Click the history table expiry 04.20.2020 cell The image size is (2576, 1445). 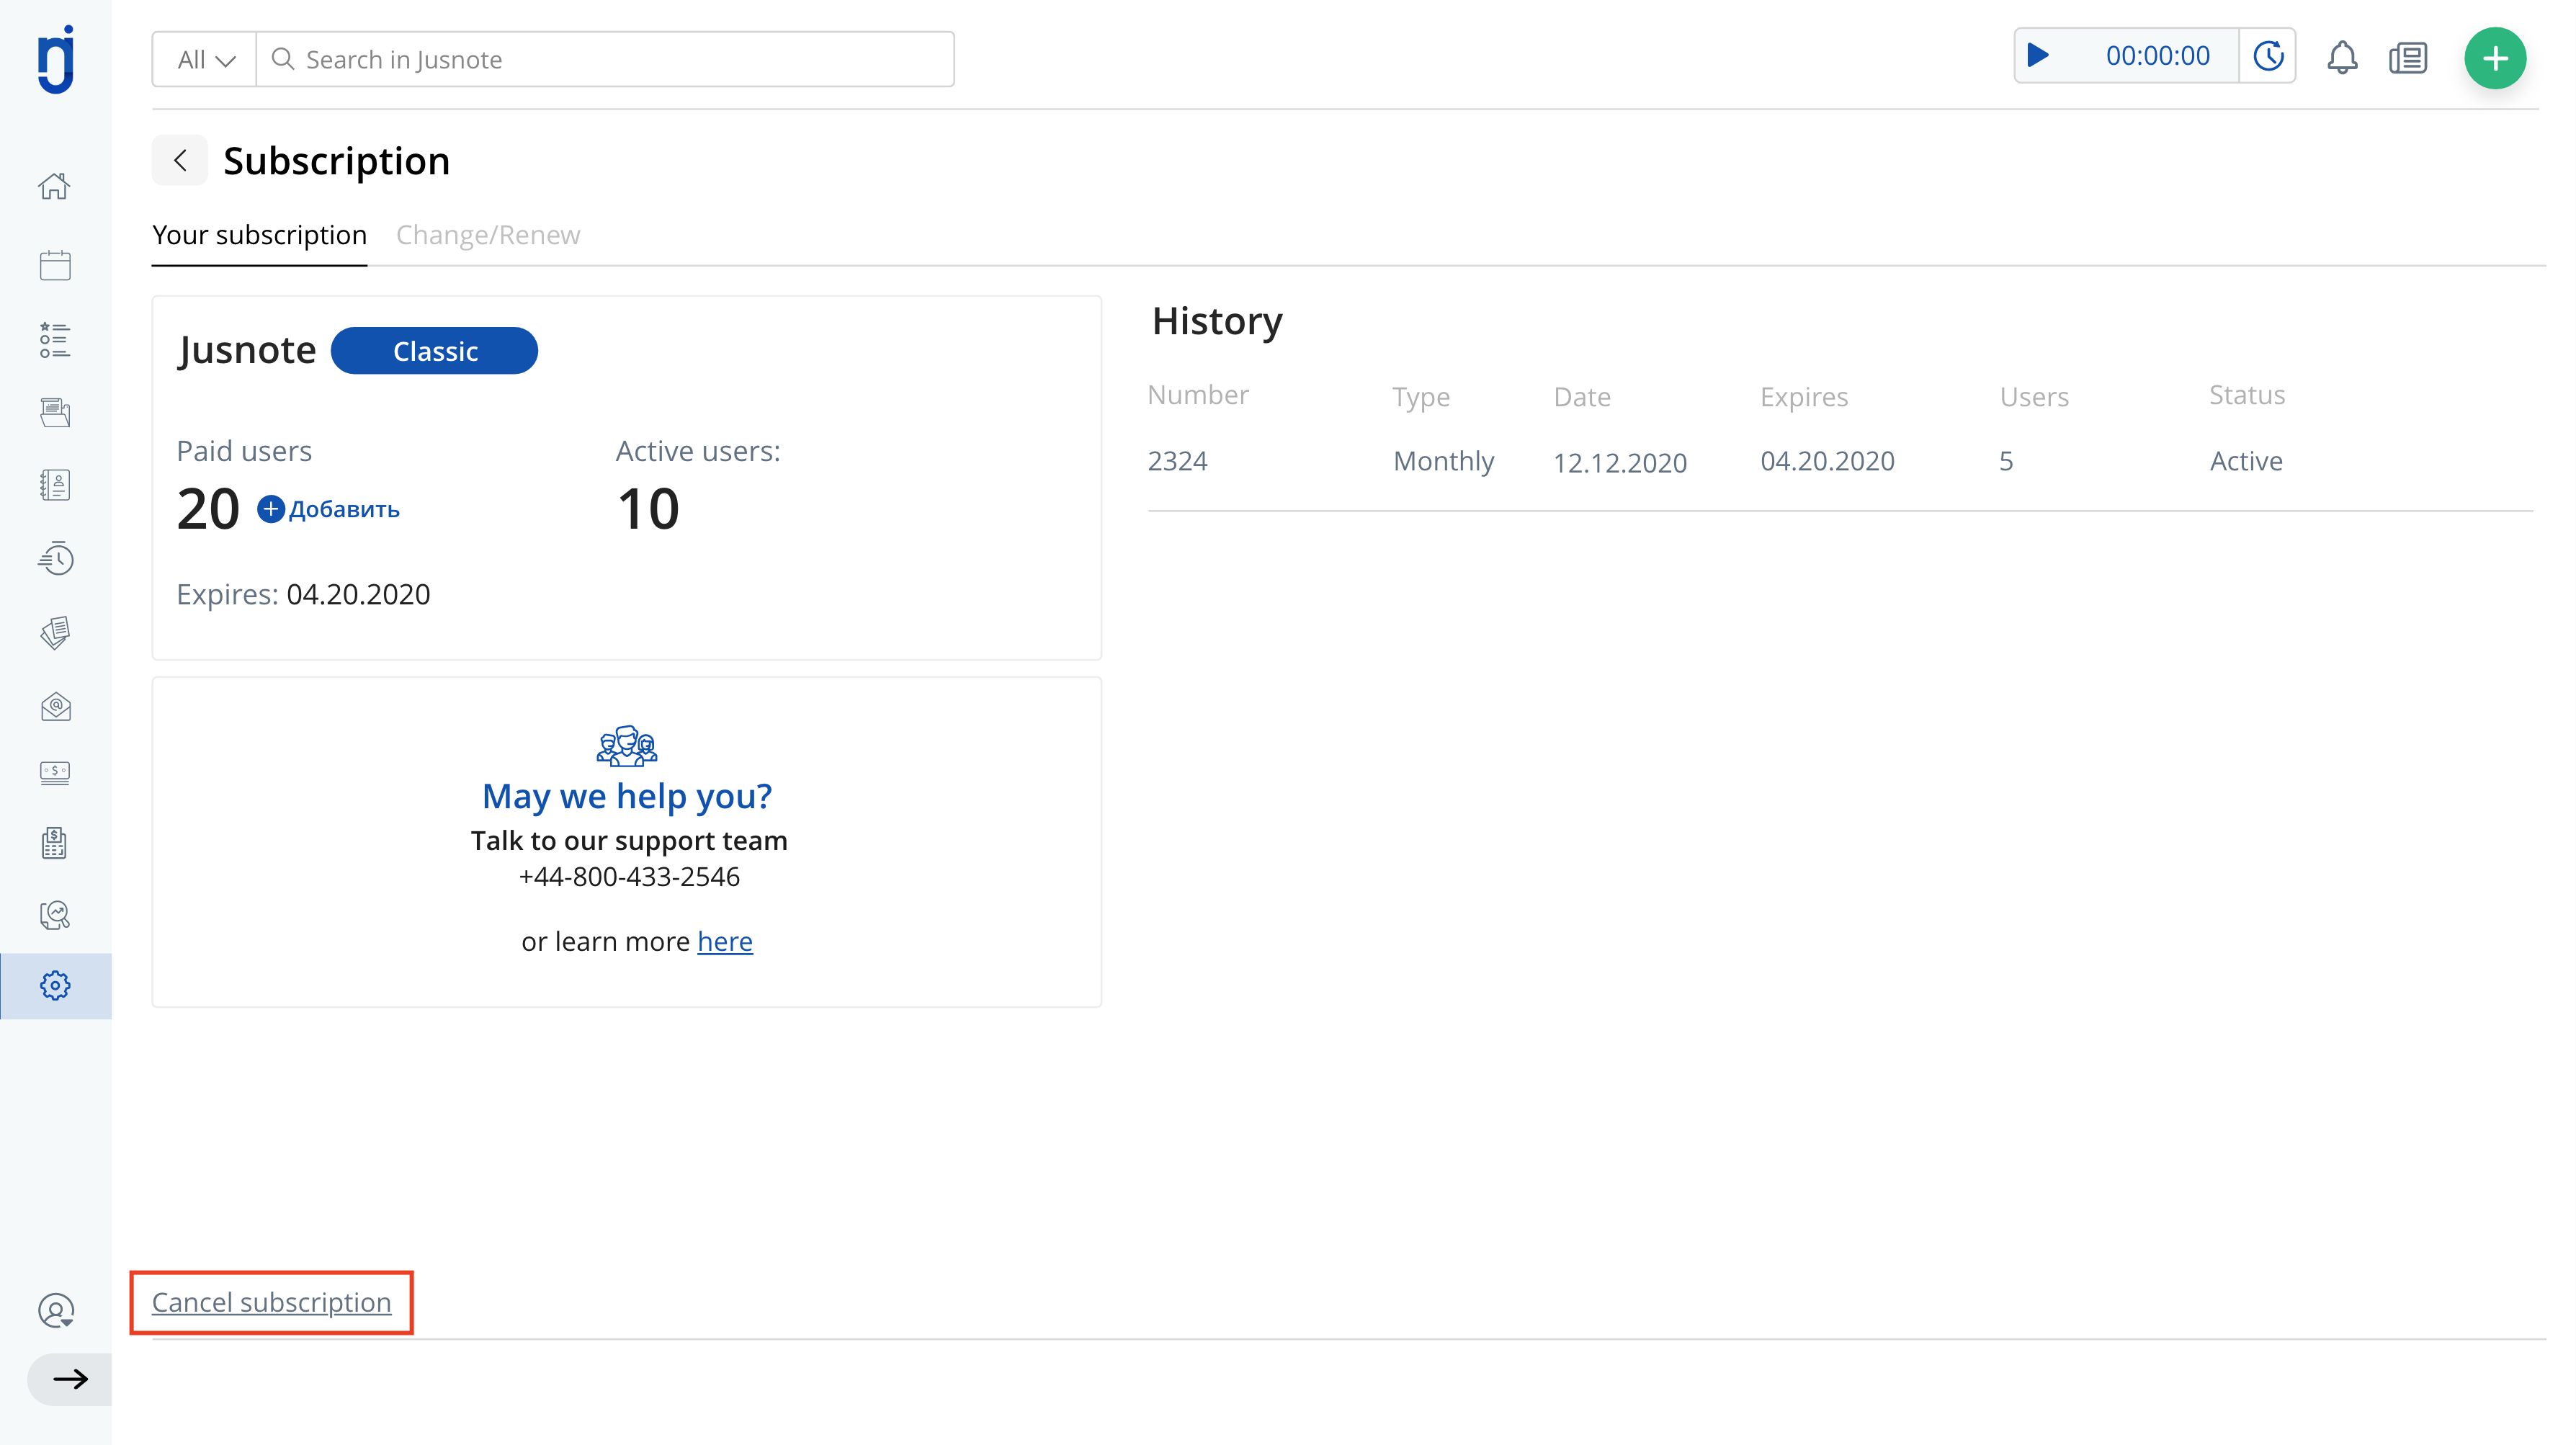pyautogui.click(x=1827, y=461)
